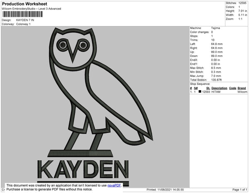This screenshot has height=193, width=249.
Task: Click the 'Production Worksheet' heading
Action: tap(24, 4)
